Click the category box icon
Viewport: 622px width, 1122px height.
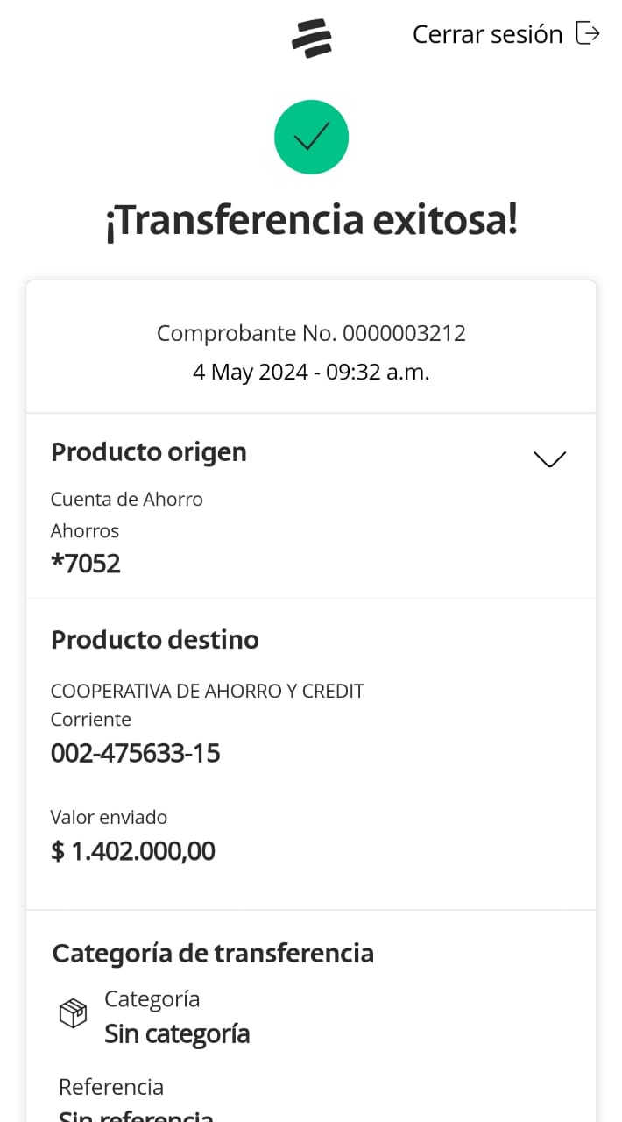(73, 1014)
